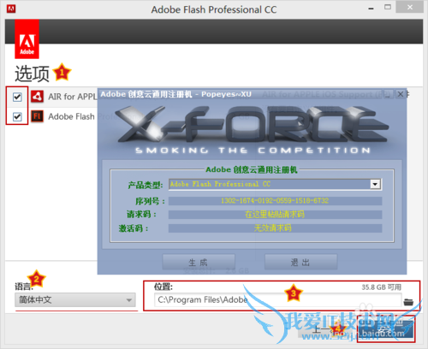Click the Adobe logo in header
Screen dimensions: 428x349
click(27, 39)
